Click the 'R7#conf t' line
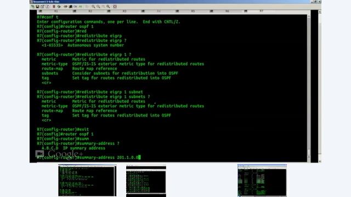 tap(48, 17)
